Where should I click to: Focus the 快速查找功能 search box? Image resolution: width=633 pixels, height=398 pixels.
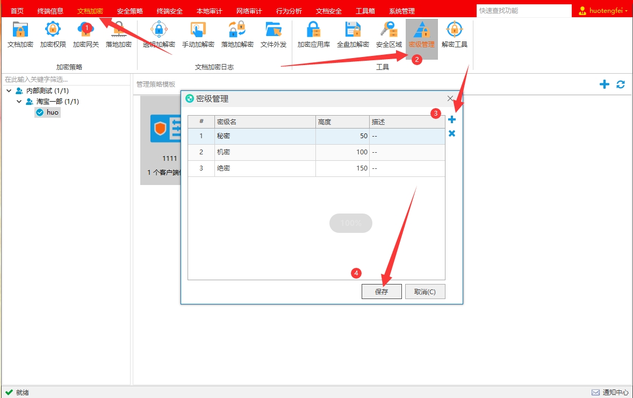(523, 11)
